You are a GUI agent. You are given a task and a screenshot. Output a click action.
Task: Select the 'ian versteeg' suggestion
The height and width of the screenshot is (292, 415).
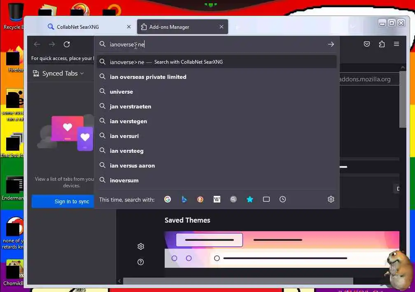point(217,151)
